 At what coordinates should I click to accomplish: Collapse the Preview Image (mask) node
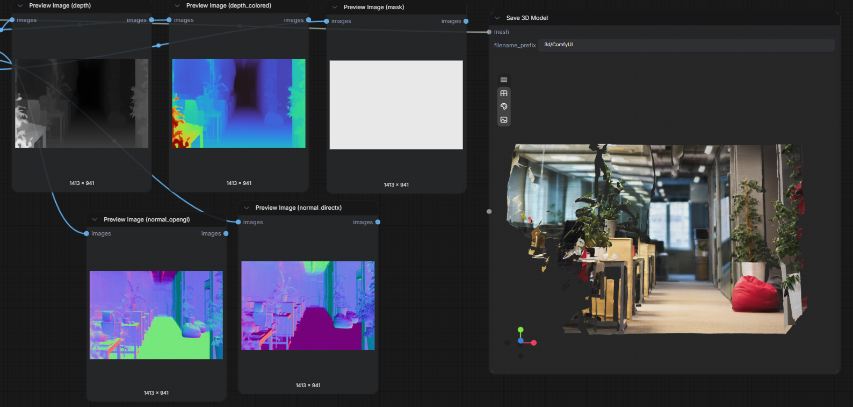(x=335, y=8)
